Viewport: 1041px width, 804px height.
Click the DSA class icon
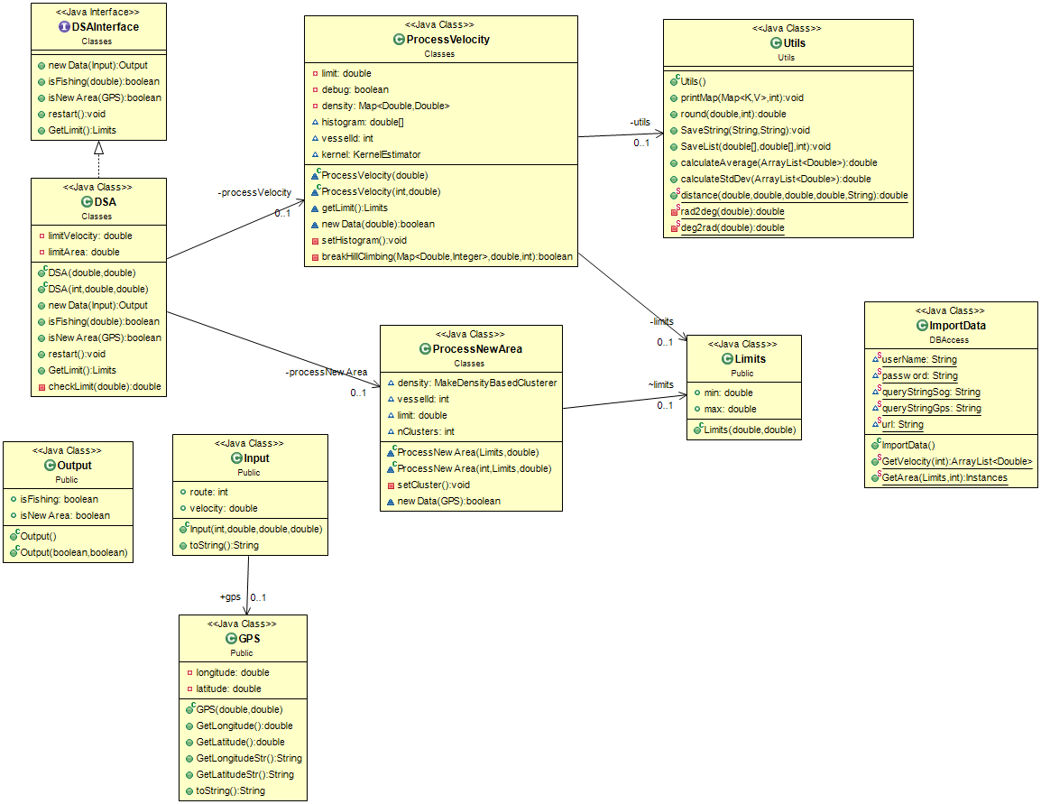pyautogui.click(x=87, y=202)
